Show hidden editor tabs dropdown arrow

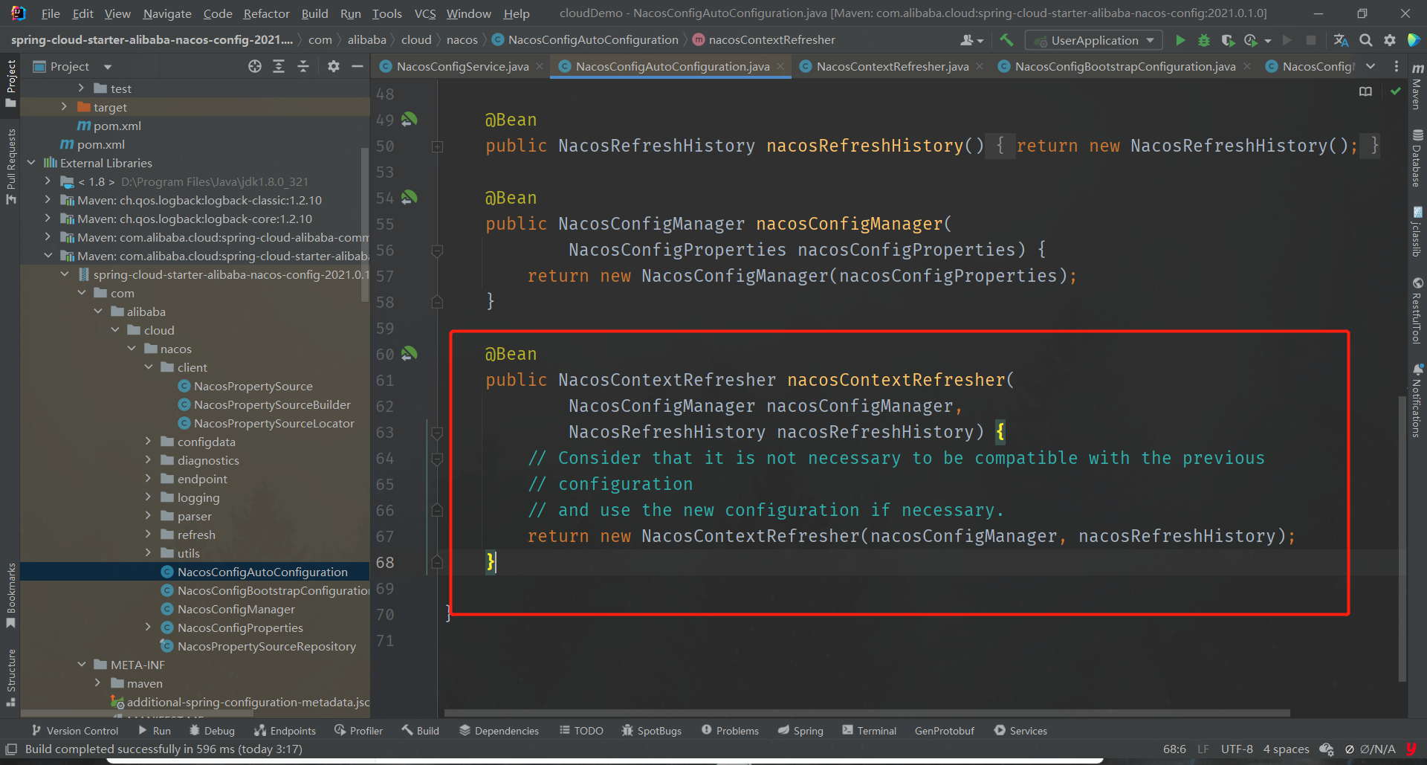point(1371,66)
